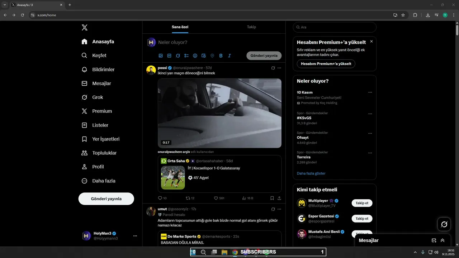459x258 pixels.
Task: Toggle italic formatting in composer
Action: coord(229,56)
